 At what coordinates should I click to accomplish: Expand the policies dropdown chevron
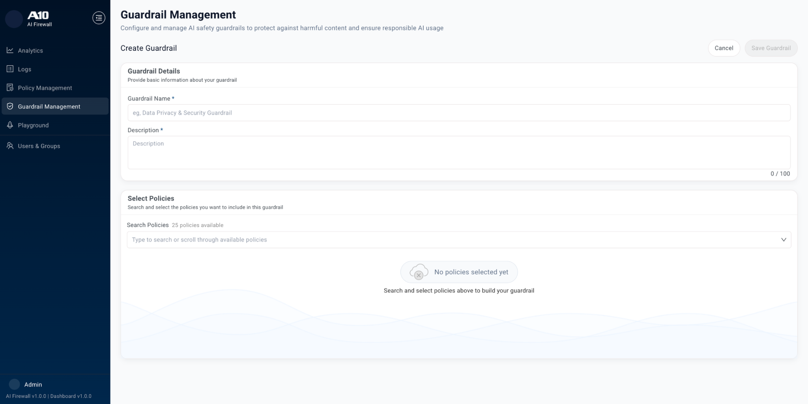click(784, 240)
